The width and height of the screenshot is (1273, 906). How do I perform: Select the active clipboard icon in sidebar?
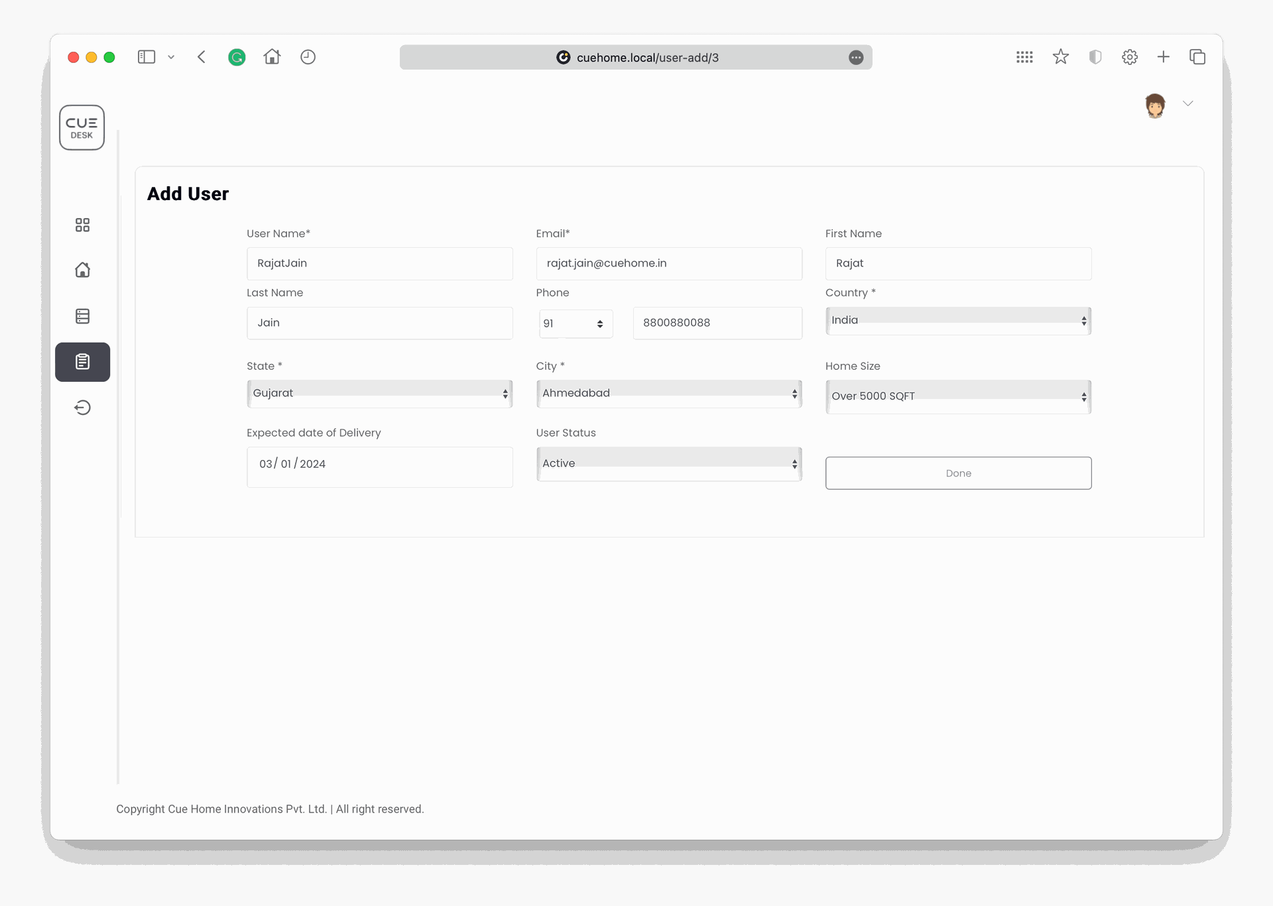pos(82,362)
